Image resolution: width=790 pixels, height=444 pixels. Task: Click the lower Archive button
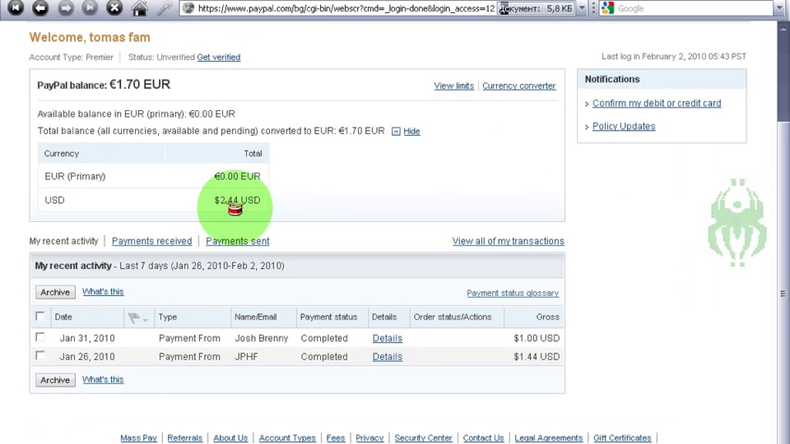[56, 380]
